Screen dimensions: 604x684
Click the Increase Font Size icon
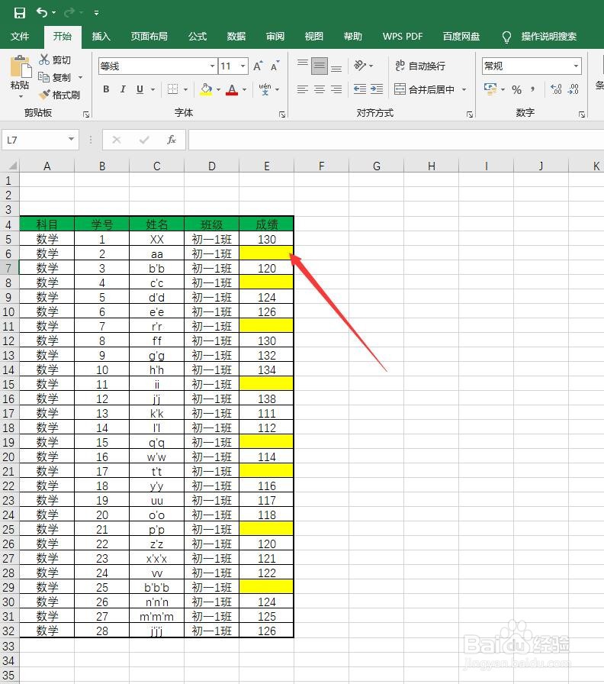(x=258, y=66)
